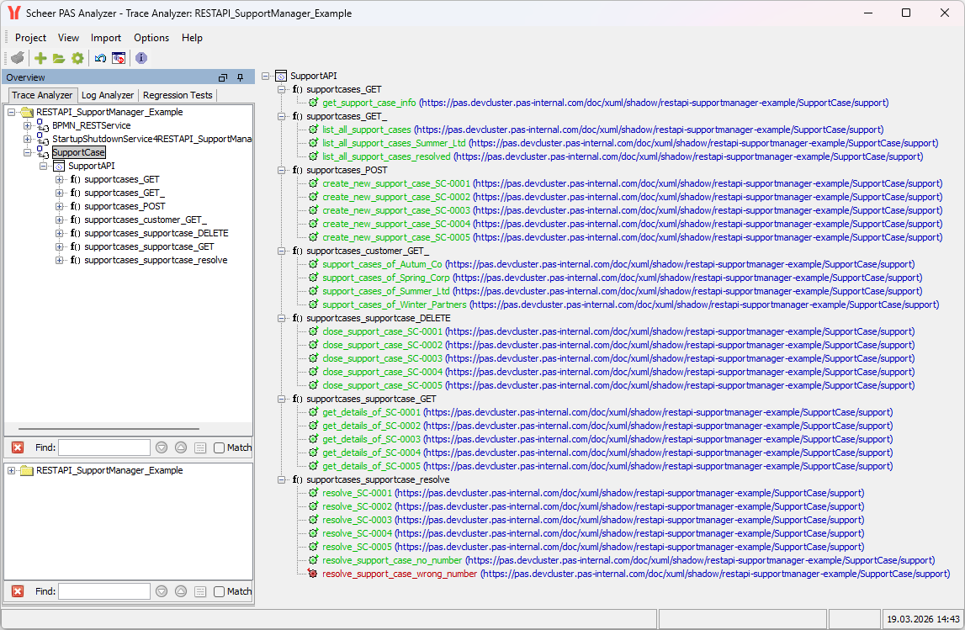
Task: Switch to the Log Analyzer tab
Action: [x=107, y=95]
